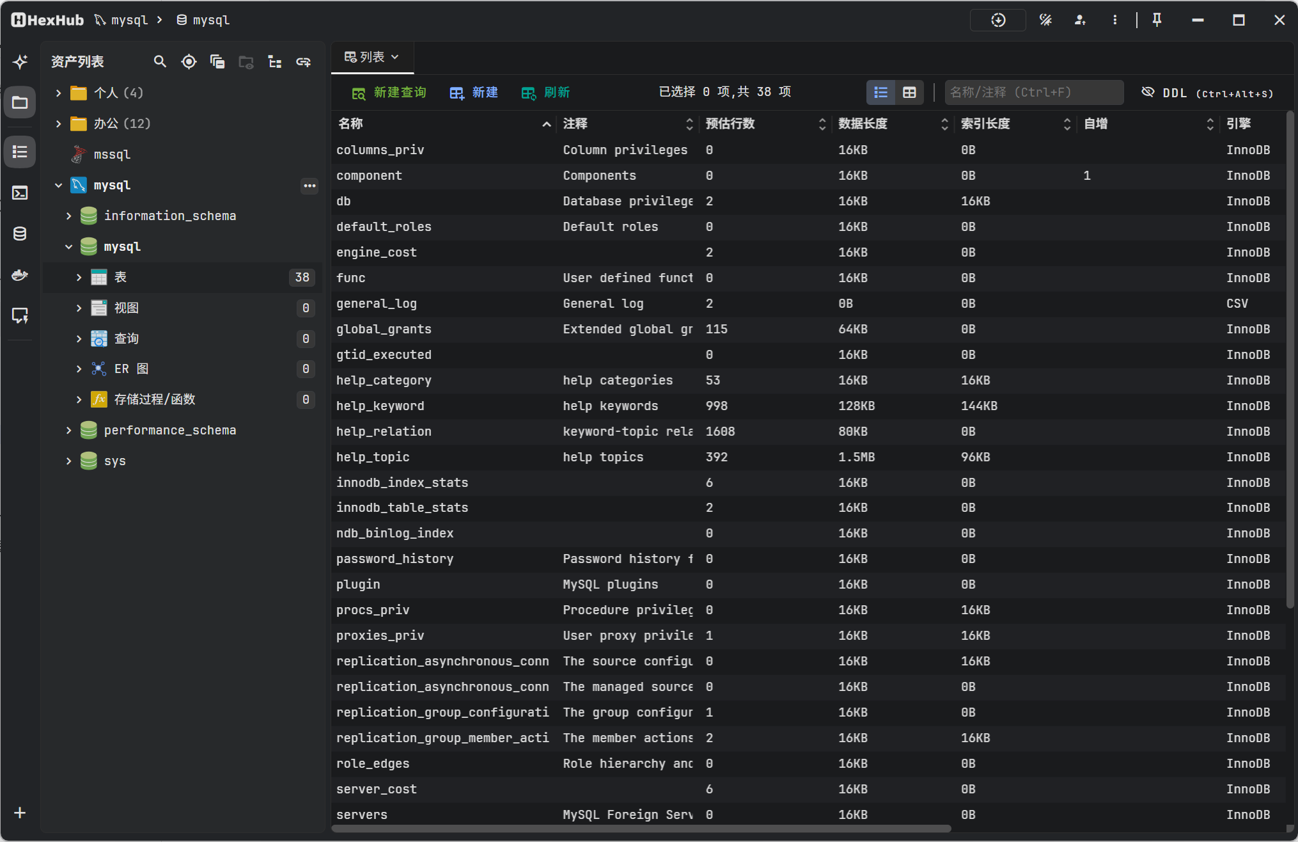Sort by the 预估行数 column header

click(x=765, y=124)
